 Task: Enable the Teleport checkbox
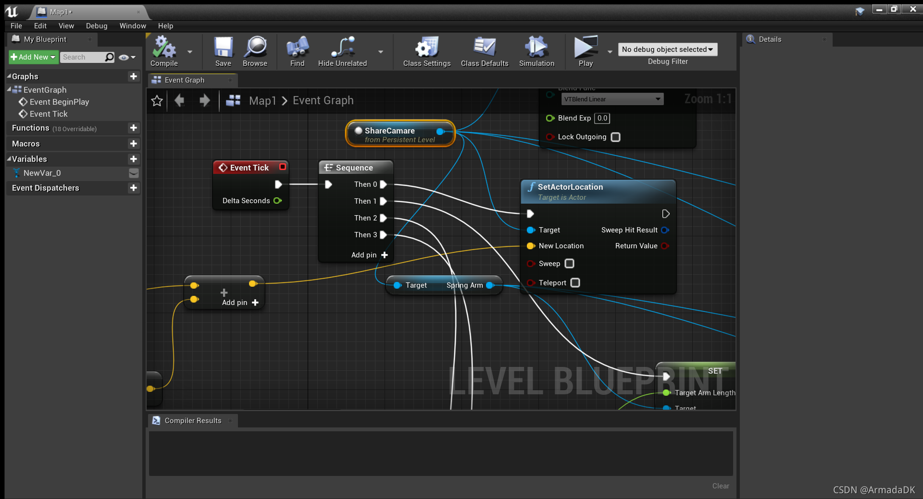coord(575,283)
